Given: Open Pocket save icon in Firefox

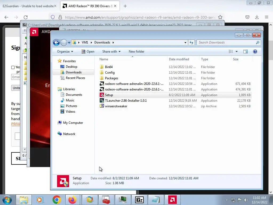Looking at the screenshot, I should point(247,17).
